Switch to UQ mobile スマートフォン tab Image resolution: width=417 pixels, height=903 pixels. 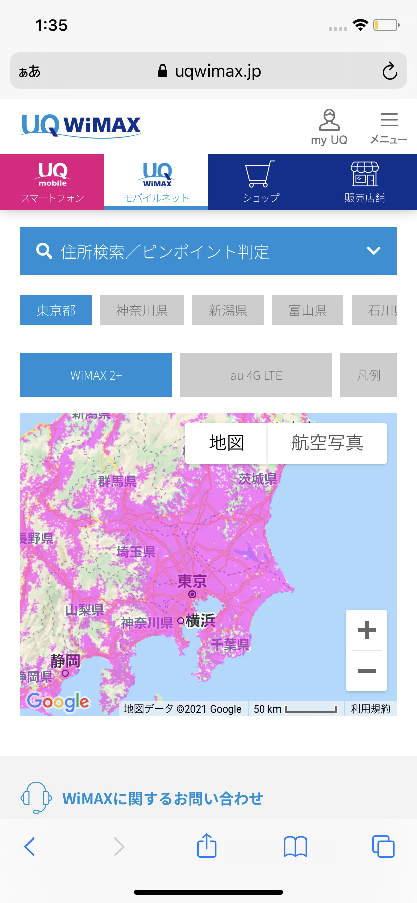point(52,181)
